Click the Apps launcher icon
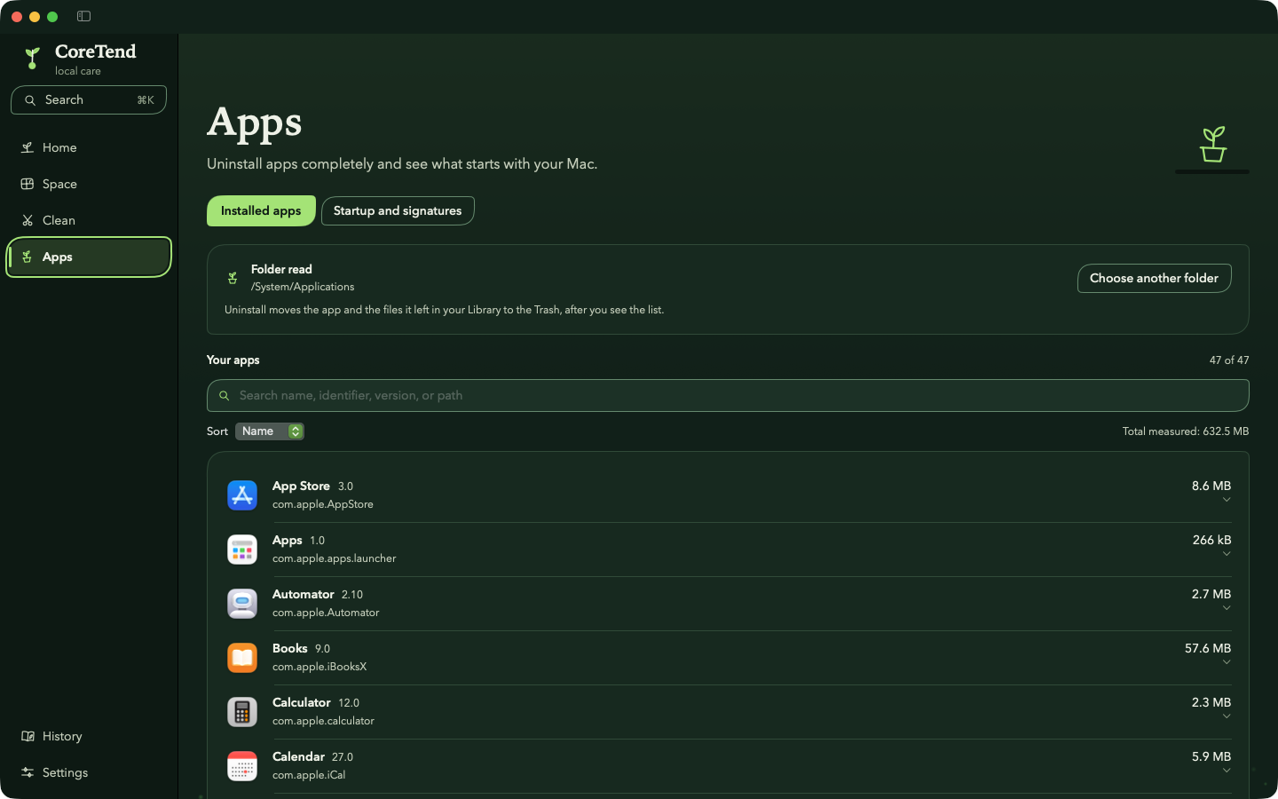Viewport: 1278px width, 799px height. click(242, 550)
